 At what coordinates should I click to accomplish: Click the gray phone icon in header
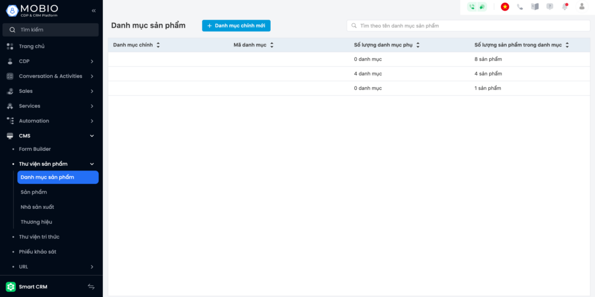coord(520,7)
